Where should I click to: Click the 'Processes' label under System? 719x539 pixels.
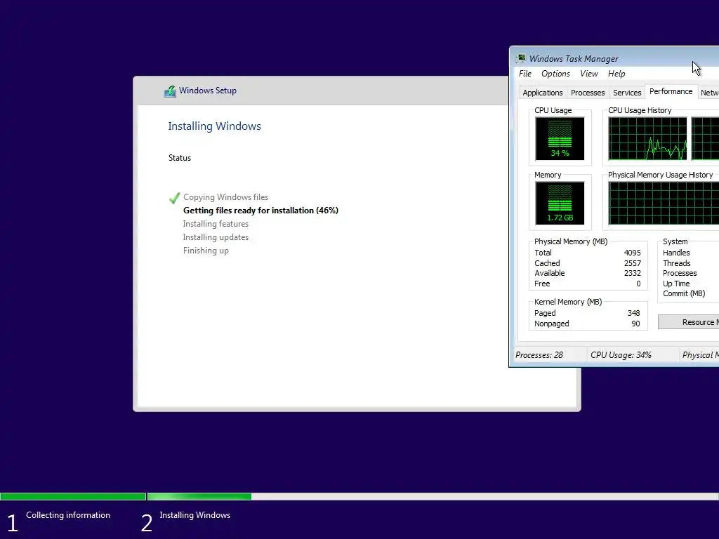pos(680,274)
